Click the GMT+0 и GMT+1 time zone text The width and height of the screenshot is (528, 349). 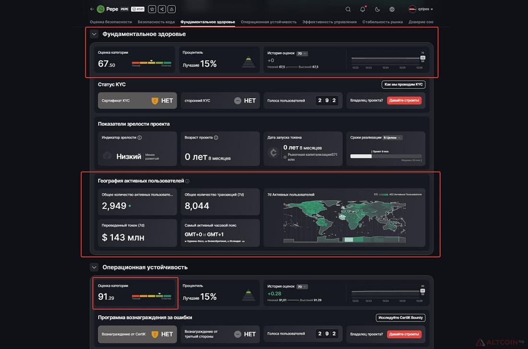(204, 234)
